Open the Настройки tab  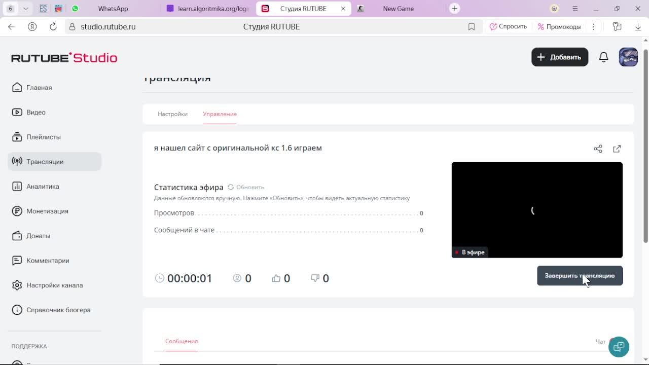coord(172,114)
